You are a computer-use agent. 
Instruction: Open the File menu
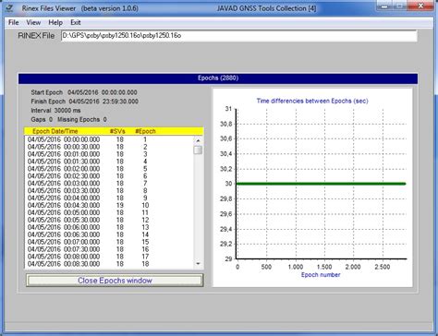pos(14,22)
